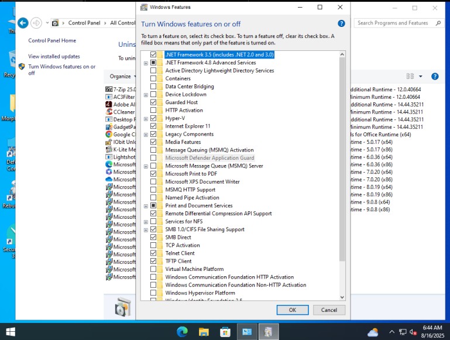Image resolution: width=450 pixels, height=340 pixels.
Task: Click the K-Lite icon in programs list
Action: [x=109, y=149]
